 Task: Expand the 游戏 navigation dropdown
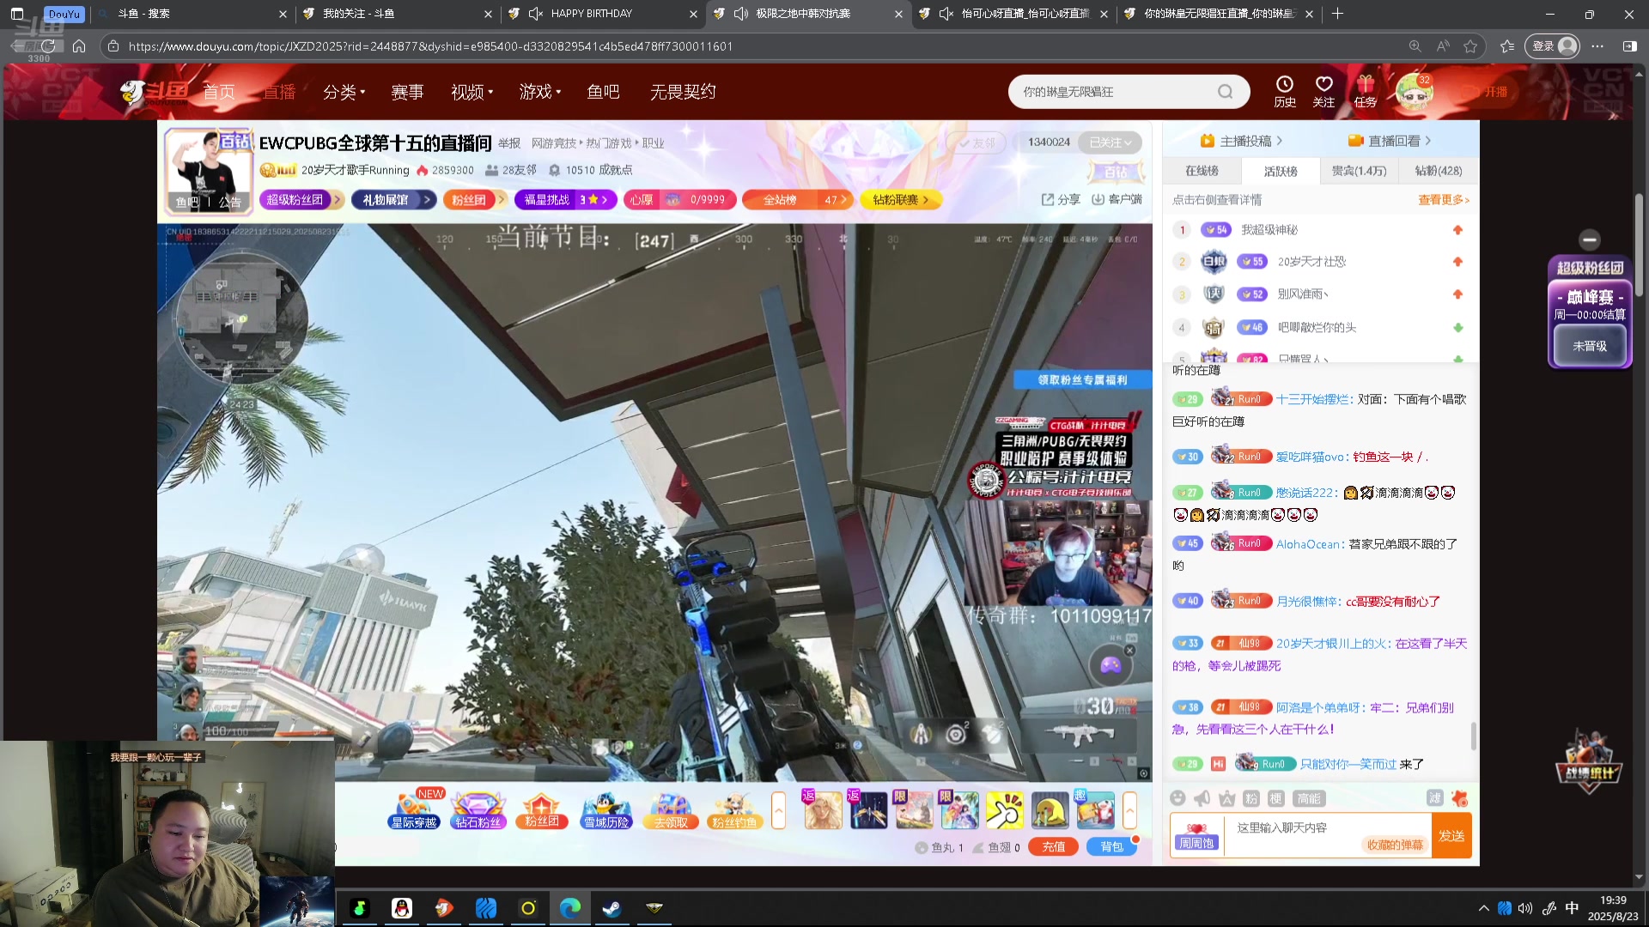coord(539,92)
